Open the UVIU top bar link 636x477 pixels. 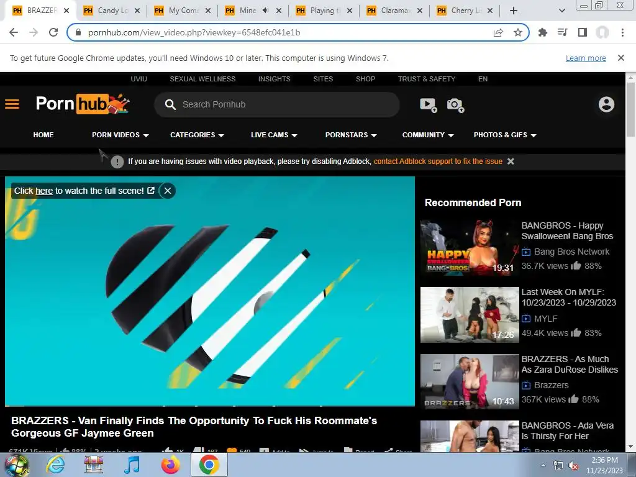[x=139, y=79]
